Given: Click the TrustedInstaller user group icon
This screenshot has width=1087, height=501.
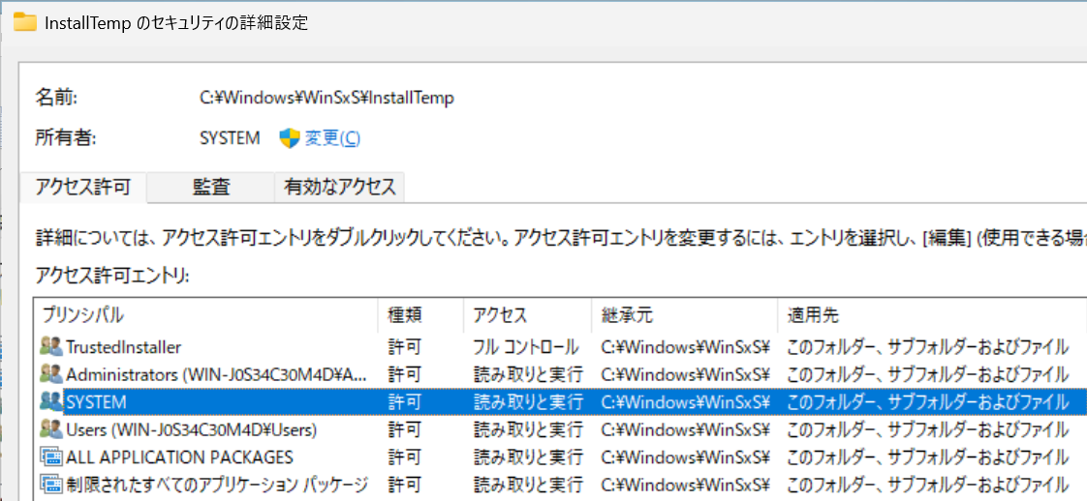Looking at the screenshot, I should [51, 346].
